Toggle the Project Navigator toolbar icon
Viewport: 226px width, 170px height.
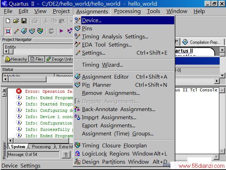tap(8, 31)
